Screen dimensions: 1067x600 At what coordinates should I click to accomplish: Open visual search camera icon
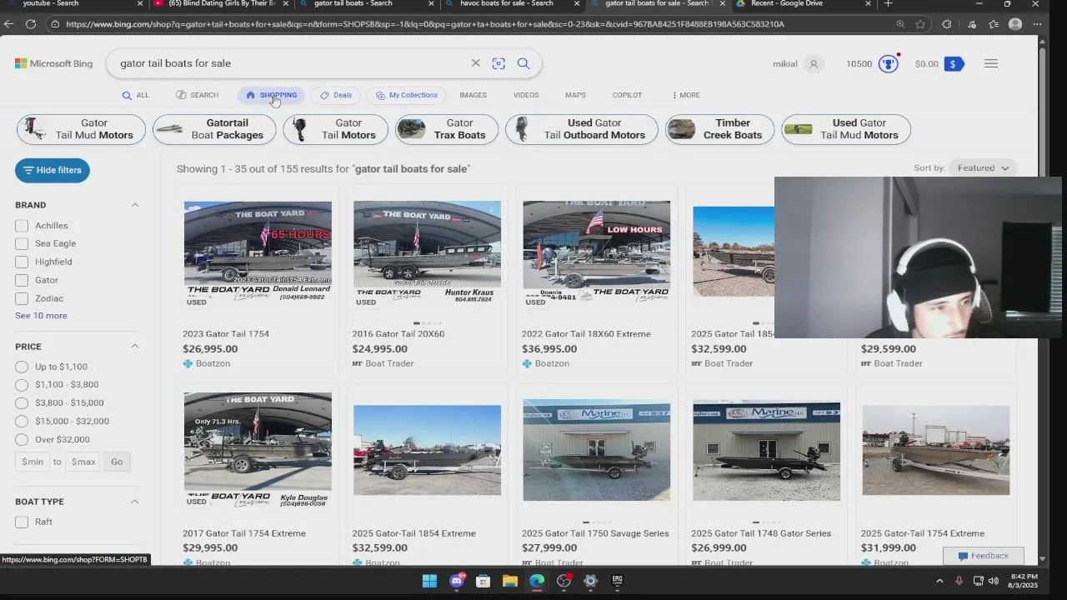[x=498, y=63]
